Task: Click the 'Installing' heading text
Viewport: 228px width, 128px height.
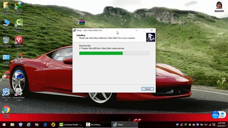Action: 81,35
